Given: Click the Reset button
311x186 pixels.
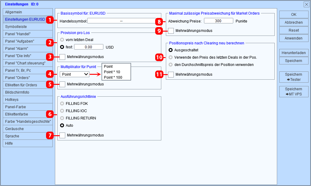Looking at the screenshot, I should pyautogui.click(x=294, y=30).
